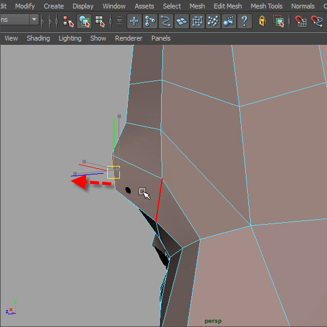Open the viewport Panels menu

(x=161, y=38)
